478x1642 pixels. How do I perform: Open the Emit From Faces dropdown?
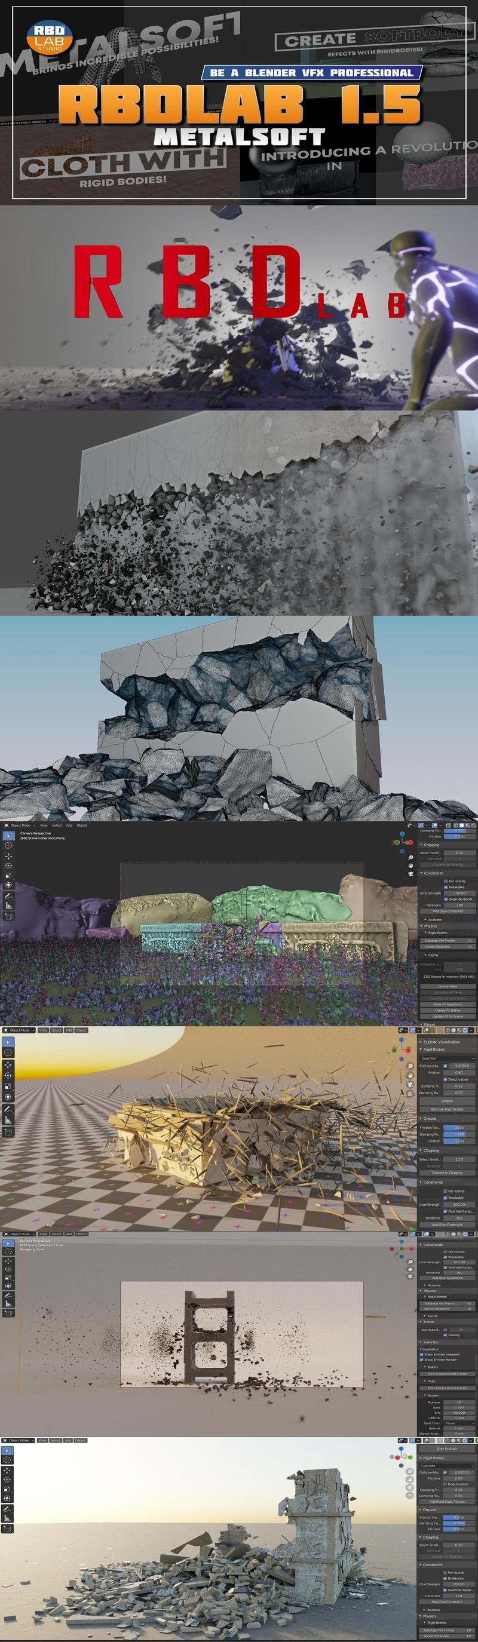459,1423
